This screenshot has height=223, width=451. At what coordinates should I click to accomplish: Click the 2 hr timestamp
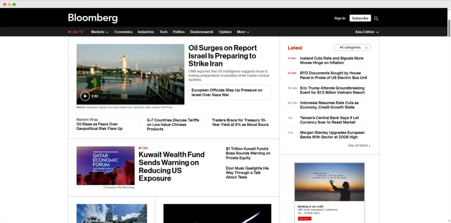[x=290, y=133]
